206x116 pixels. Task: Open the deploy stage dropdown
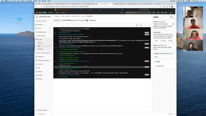(x=164, y=57)
